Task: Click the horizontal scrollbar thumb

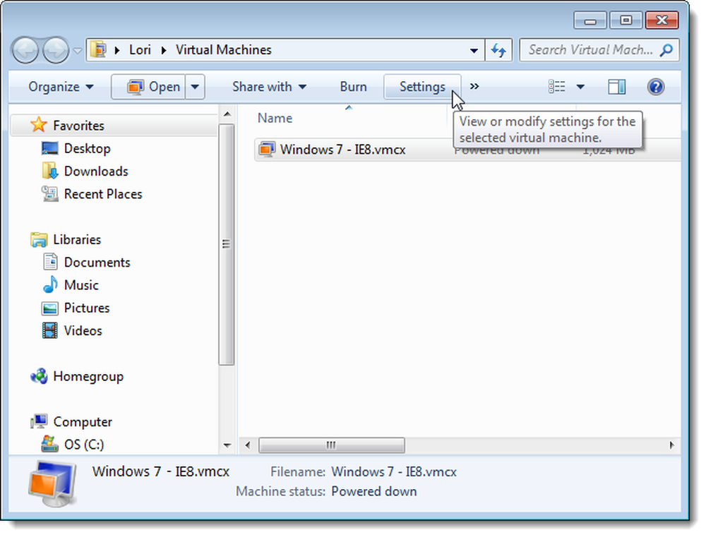Action: tap(331, 445)
